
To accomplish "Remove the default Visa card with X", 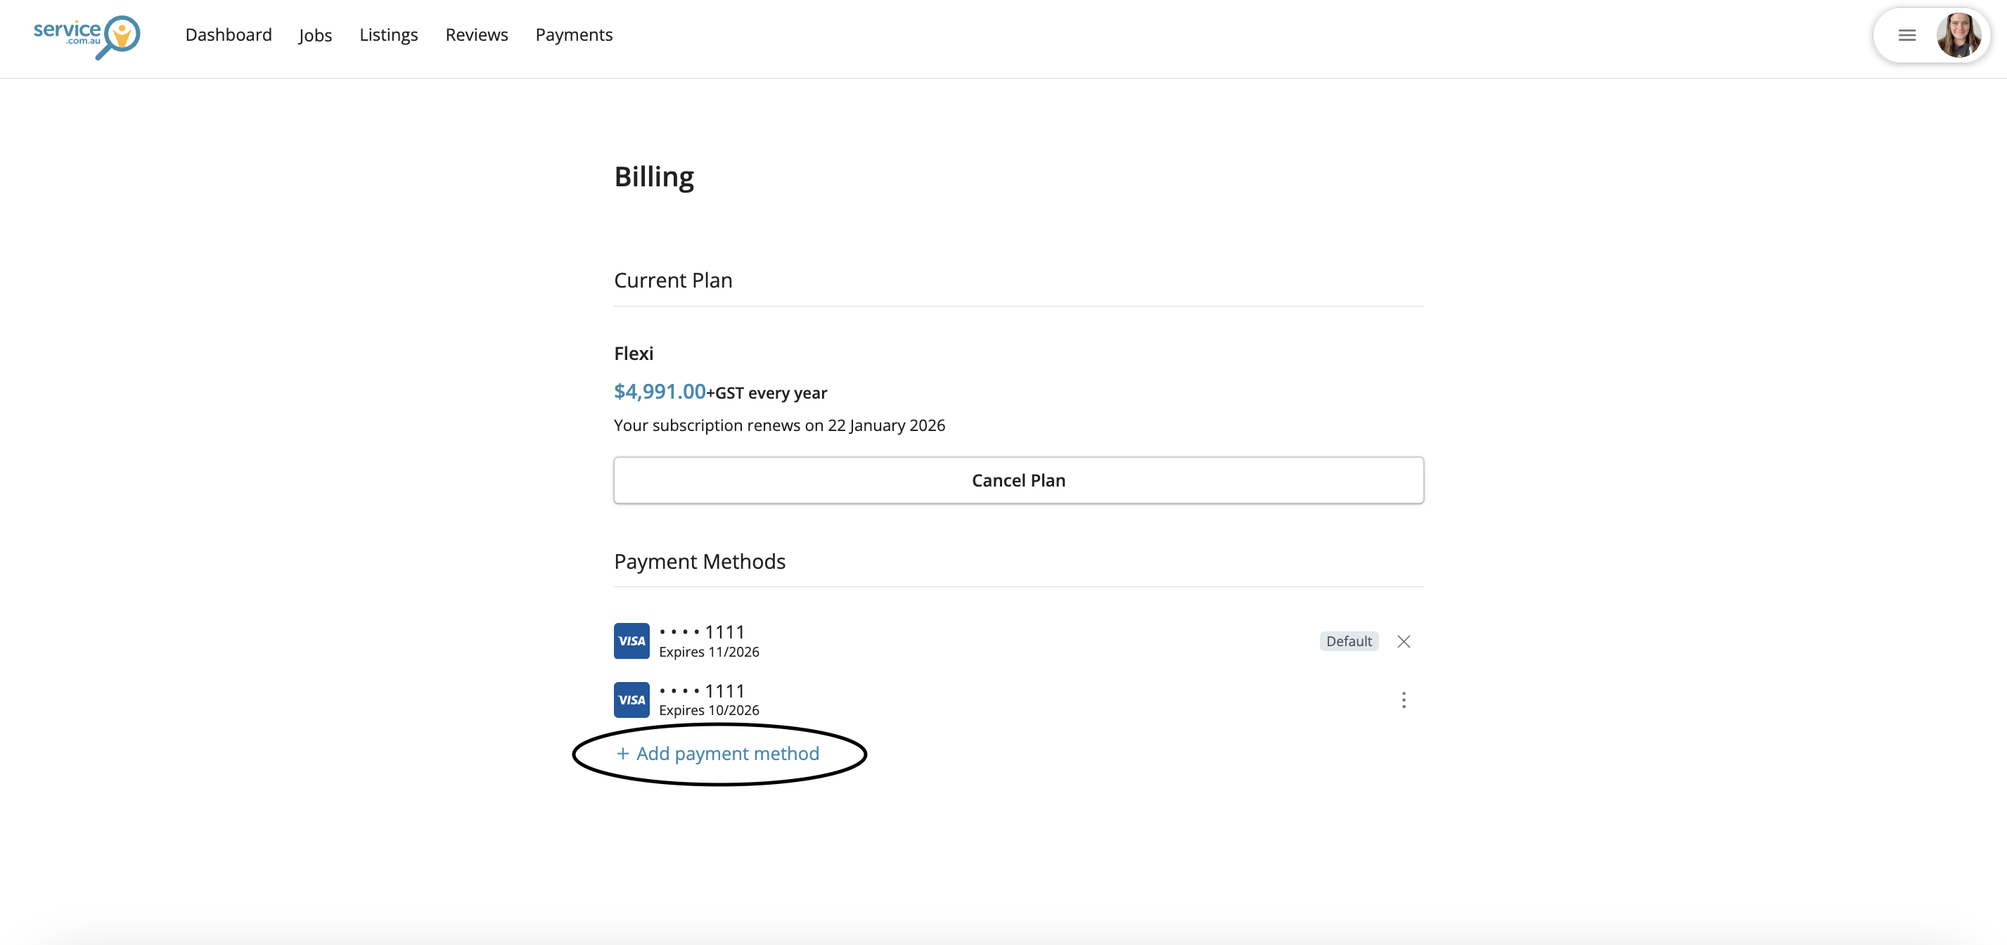I will (x=1403, y=641).
